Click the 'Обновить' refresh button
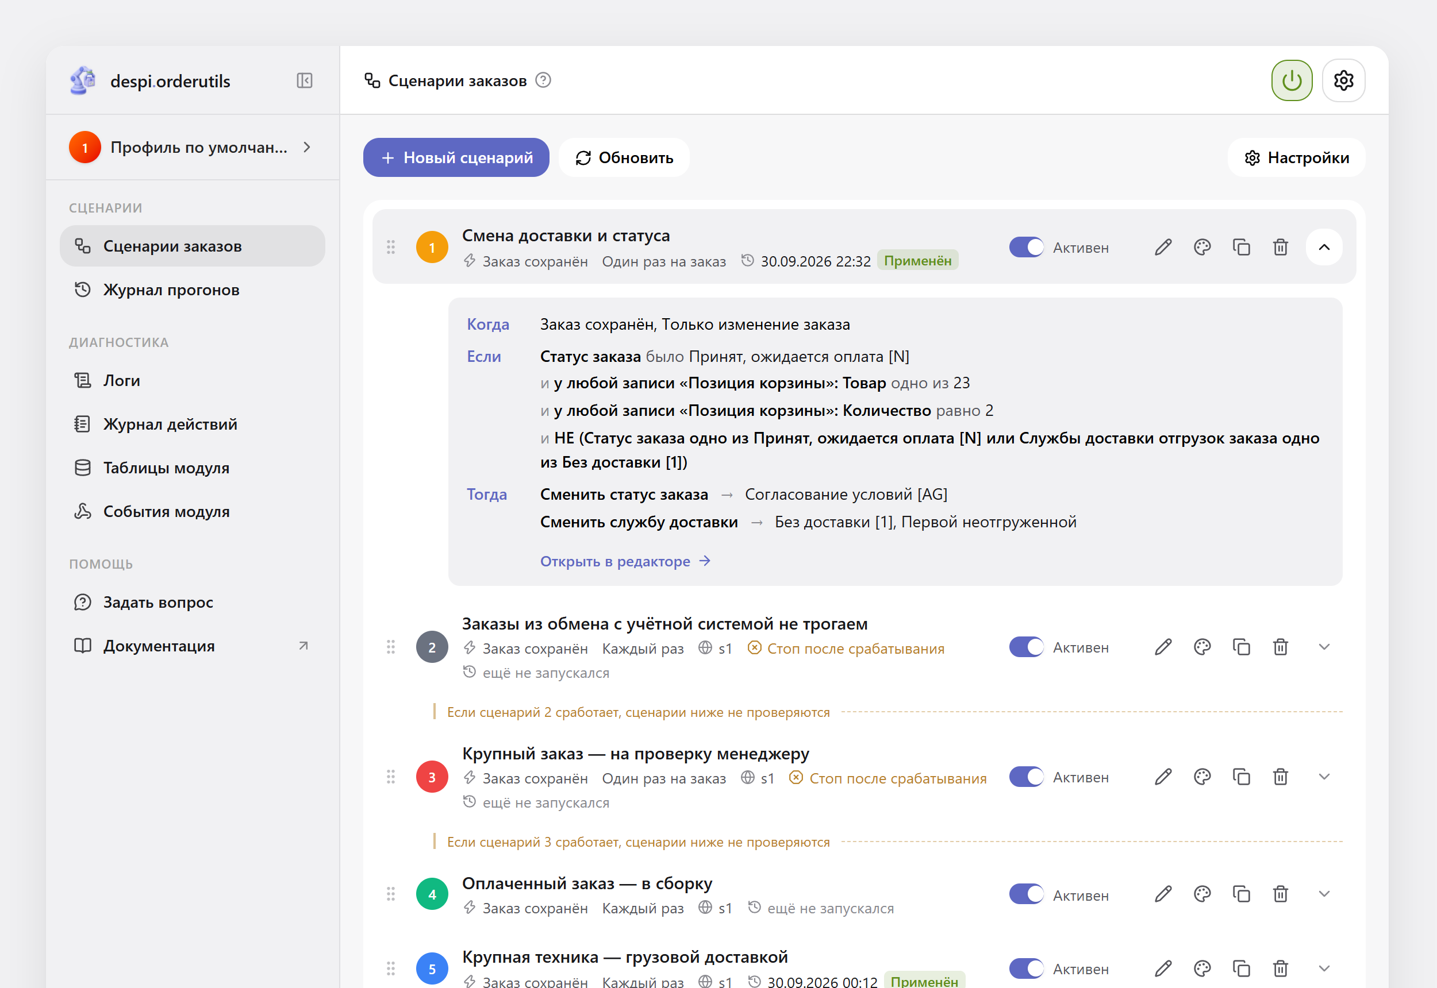This screenshot has width=1437, height=988. (624, 158)
